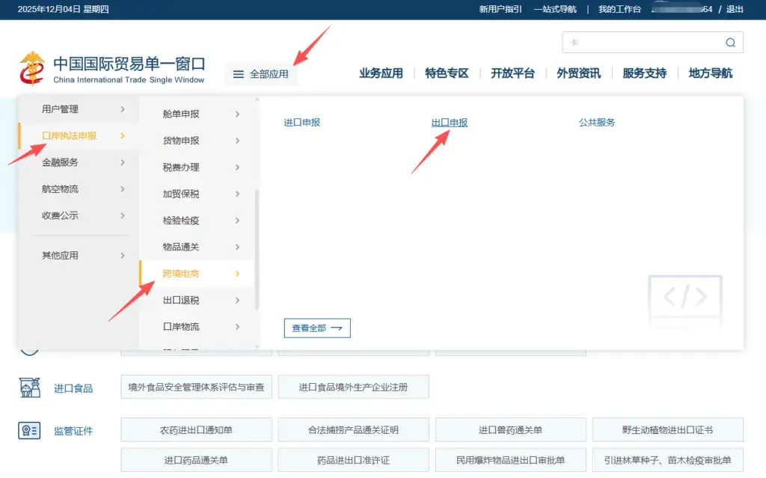Open the 业务应用 menu
766x478 pixels.
tap(382, 73)
